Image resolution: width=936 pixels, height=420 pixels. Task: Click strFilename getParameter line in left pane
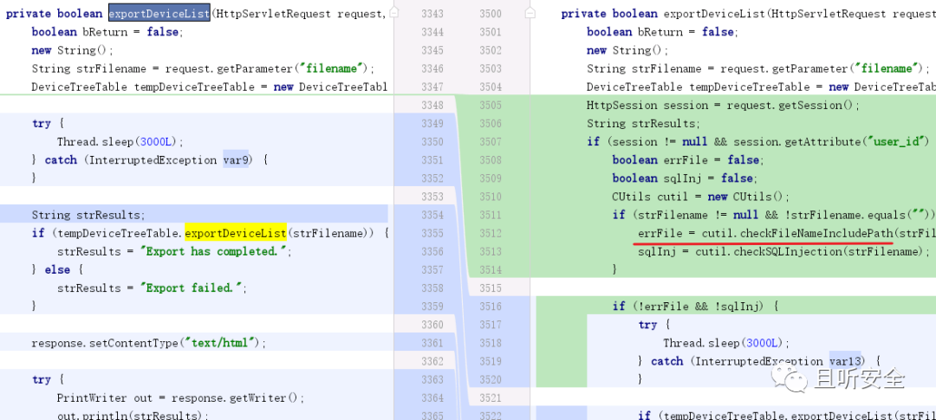point(203,68)
